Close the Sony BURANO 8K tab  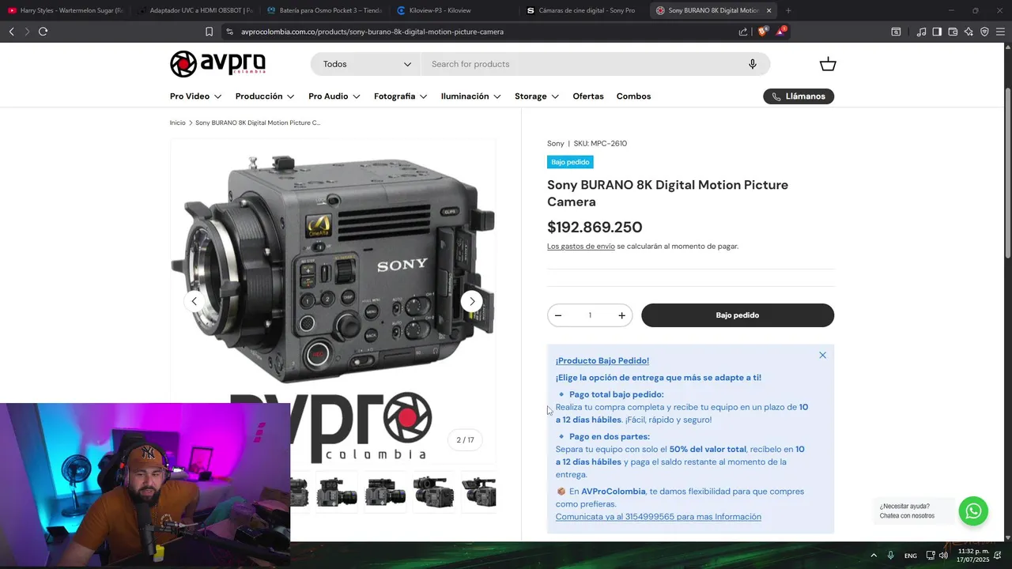click(x=768, y=10)
